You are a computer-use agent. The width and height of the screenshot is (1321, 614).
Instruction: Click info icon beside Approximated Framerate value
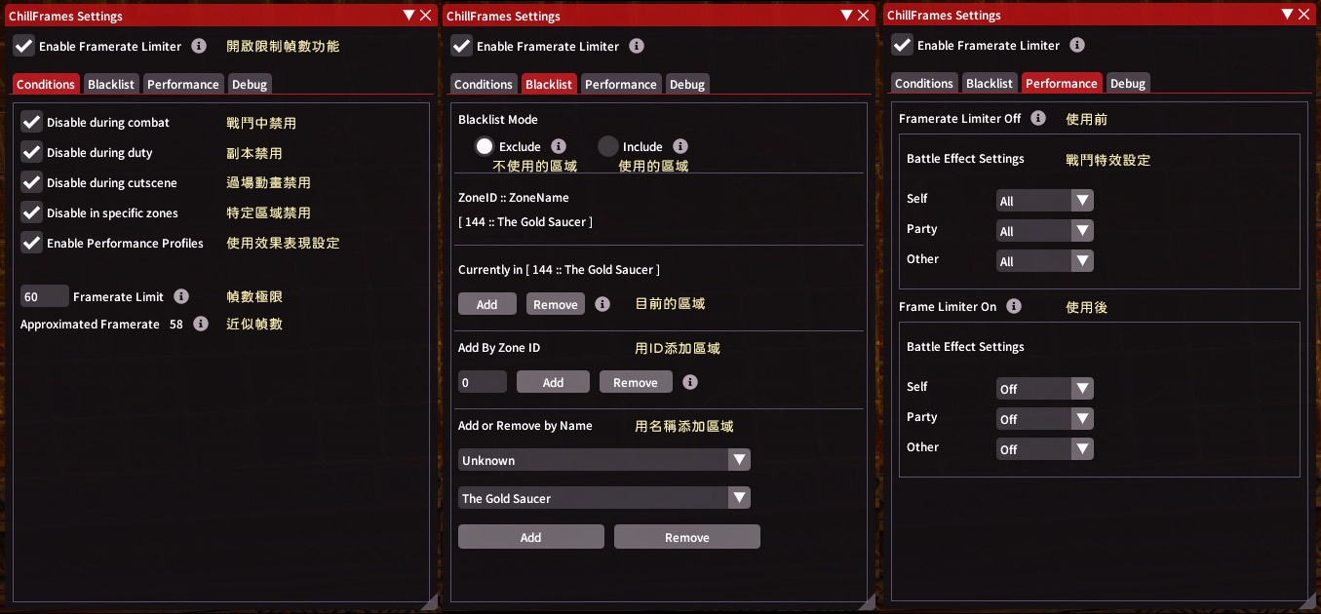tap(201, 324)
